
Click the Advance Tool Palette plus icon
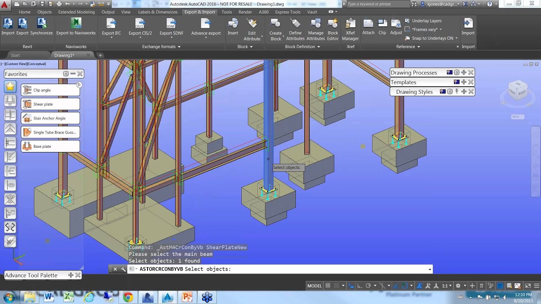(71, 275)
